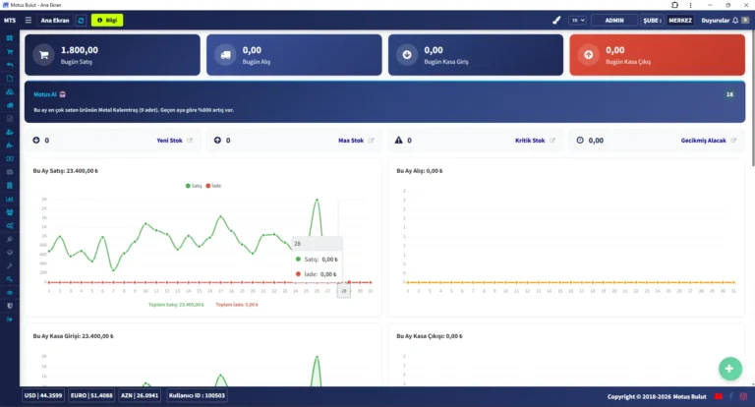Screen dimensions: 755x407
Task: Switch to the Ana Ekran tab
Action: (x=55, y=21)
